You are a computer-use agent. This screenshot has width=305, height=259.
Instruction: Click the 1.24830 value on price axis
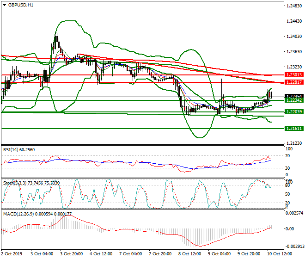294,6
